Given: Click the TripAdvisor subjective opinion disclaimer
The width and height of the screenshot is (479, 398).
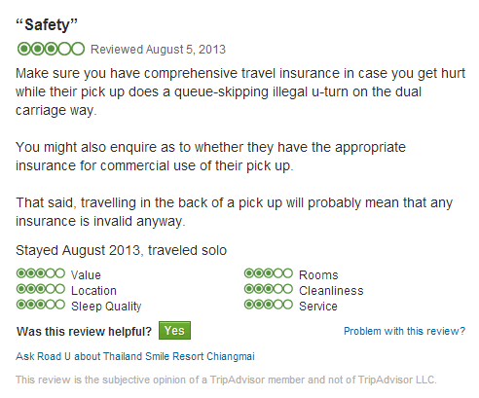Looking at the screenshot, I should click(x=226, y=380).
